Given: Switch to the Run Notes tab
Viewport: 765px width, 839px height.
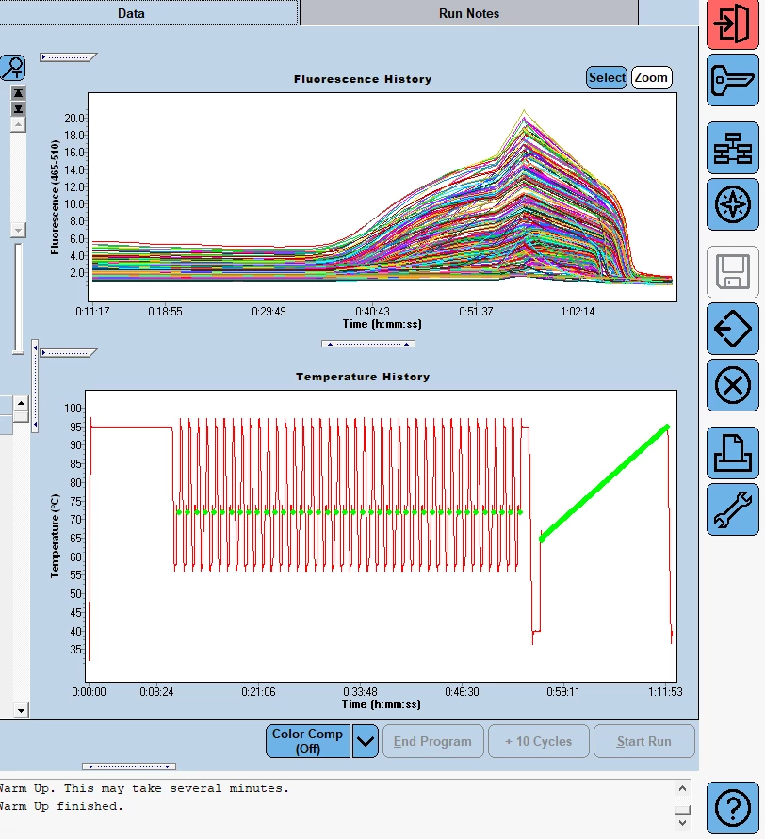Looking at the screenshot, I should point(468,13).
